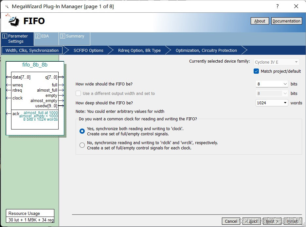Screen dimensions: 306x227
Task: Click the Resource Usage label
Action: pos(24,213)
